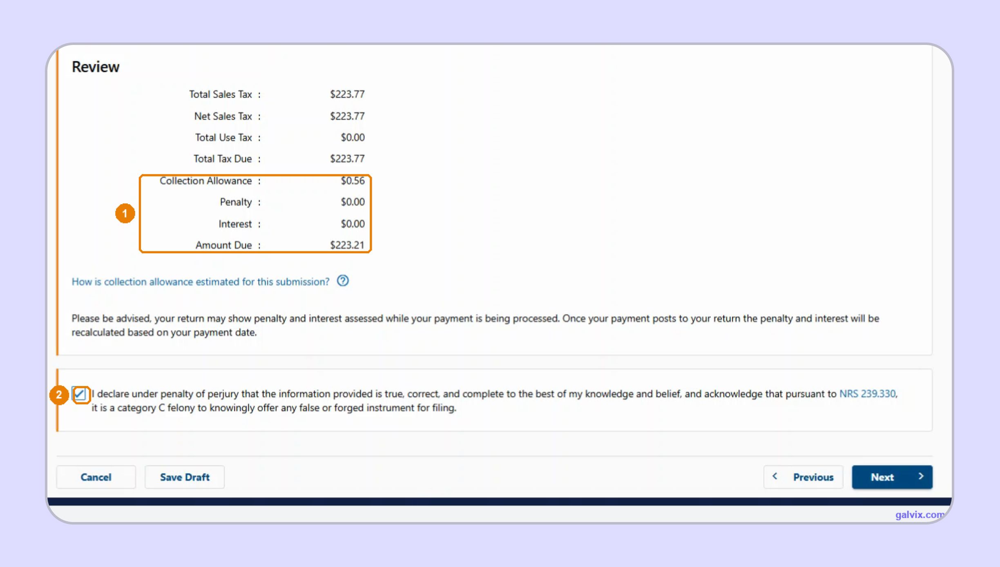
Task: Click the Total Tax Due label
Action: coord(223,159)
